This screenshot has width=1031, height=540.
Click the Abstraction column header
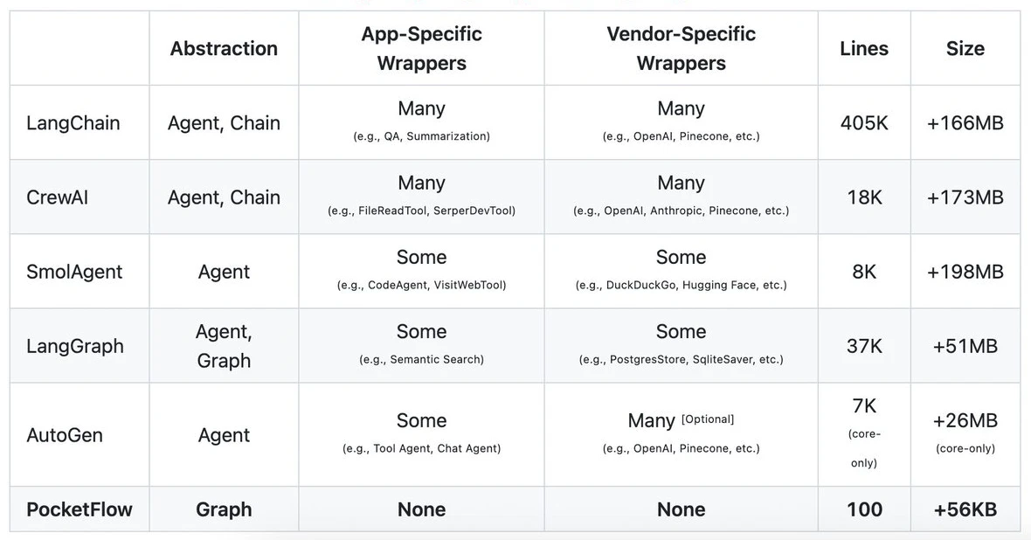coord(224,48)
